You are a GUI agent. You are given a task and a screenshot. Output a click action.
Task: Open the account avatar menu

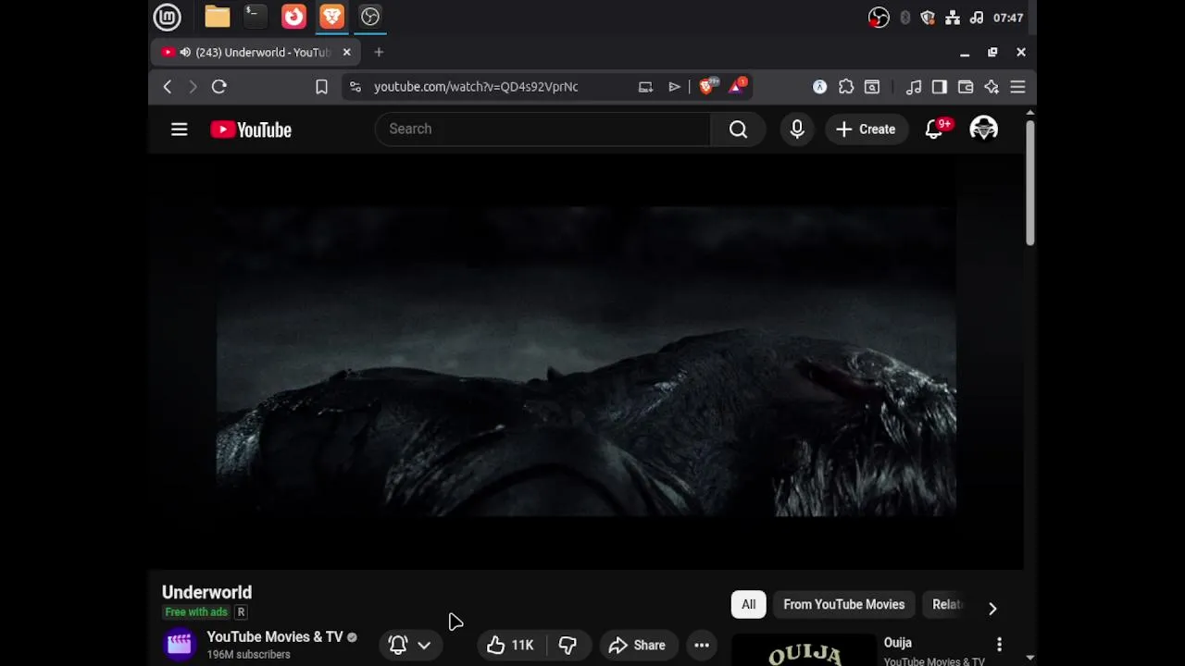coord(983,129)
